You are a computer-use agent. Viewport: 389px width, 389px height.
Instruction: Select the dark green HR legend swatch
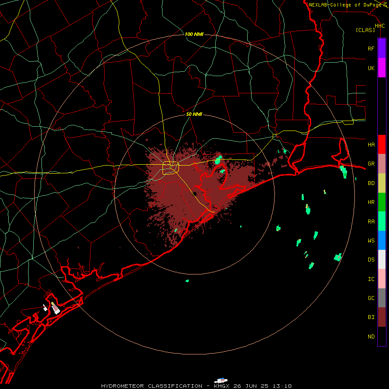382,202
